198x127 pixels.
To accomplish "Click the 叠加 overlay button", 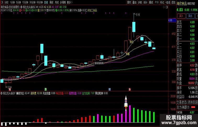I will 134,2.
